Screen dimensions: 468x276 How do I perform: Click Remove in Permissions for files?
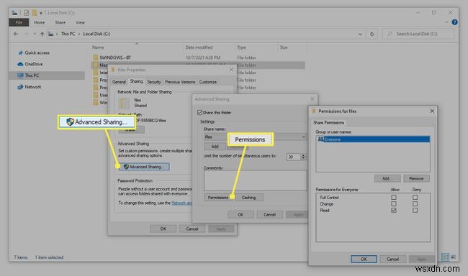(416, 178)
